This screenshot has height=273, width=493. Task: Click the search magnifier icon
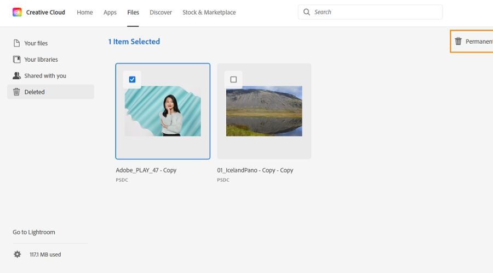point(307,12)
